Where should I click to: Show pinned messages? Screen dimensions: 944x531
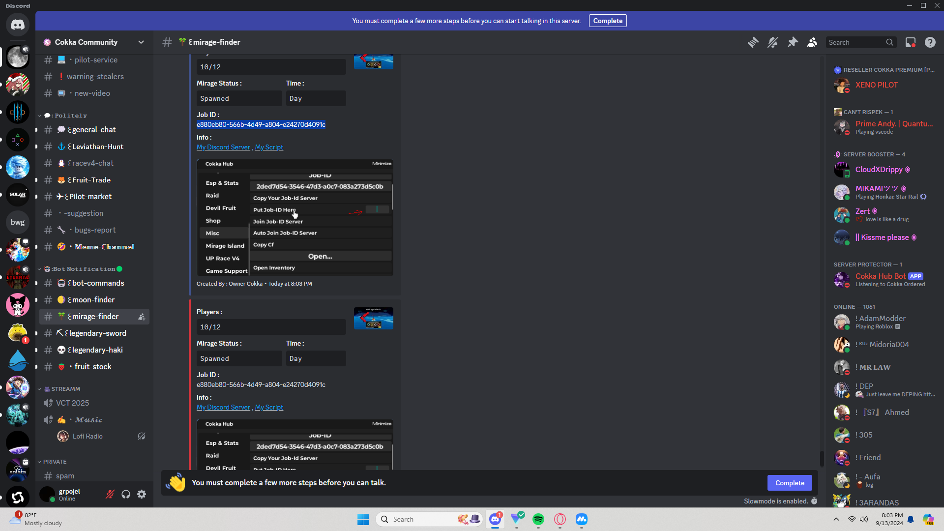[x=793, y=42]
